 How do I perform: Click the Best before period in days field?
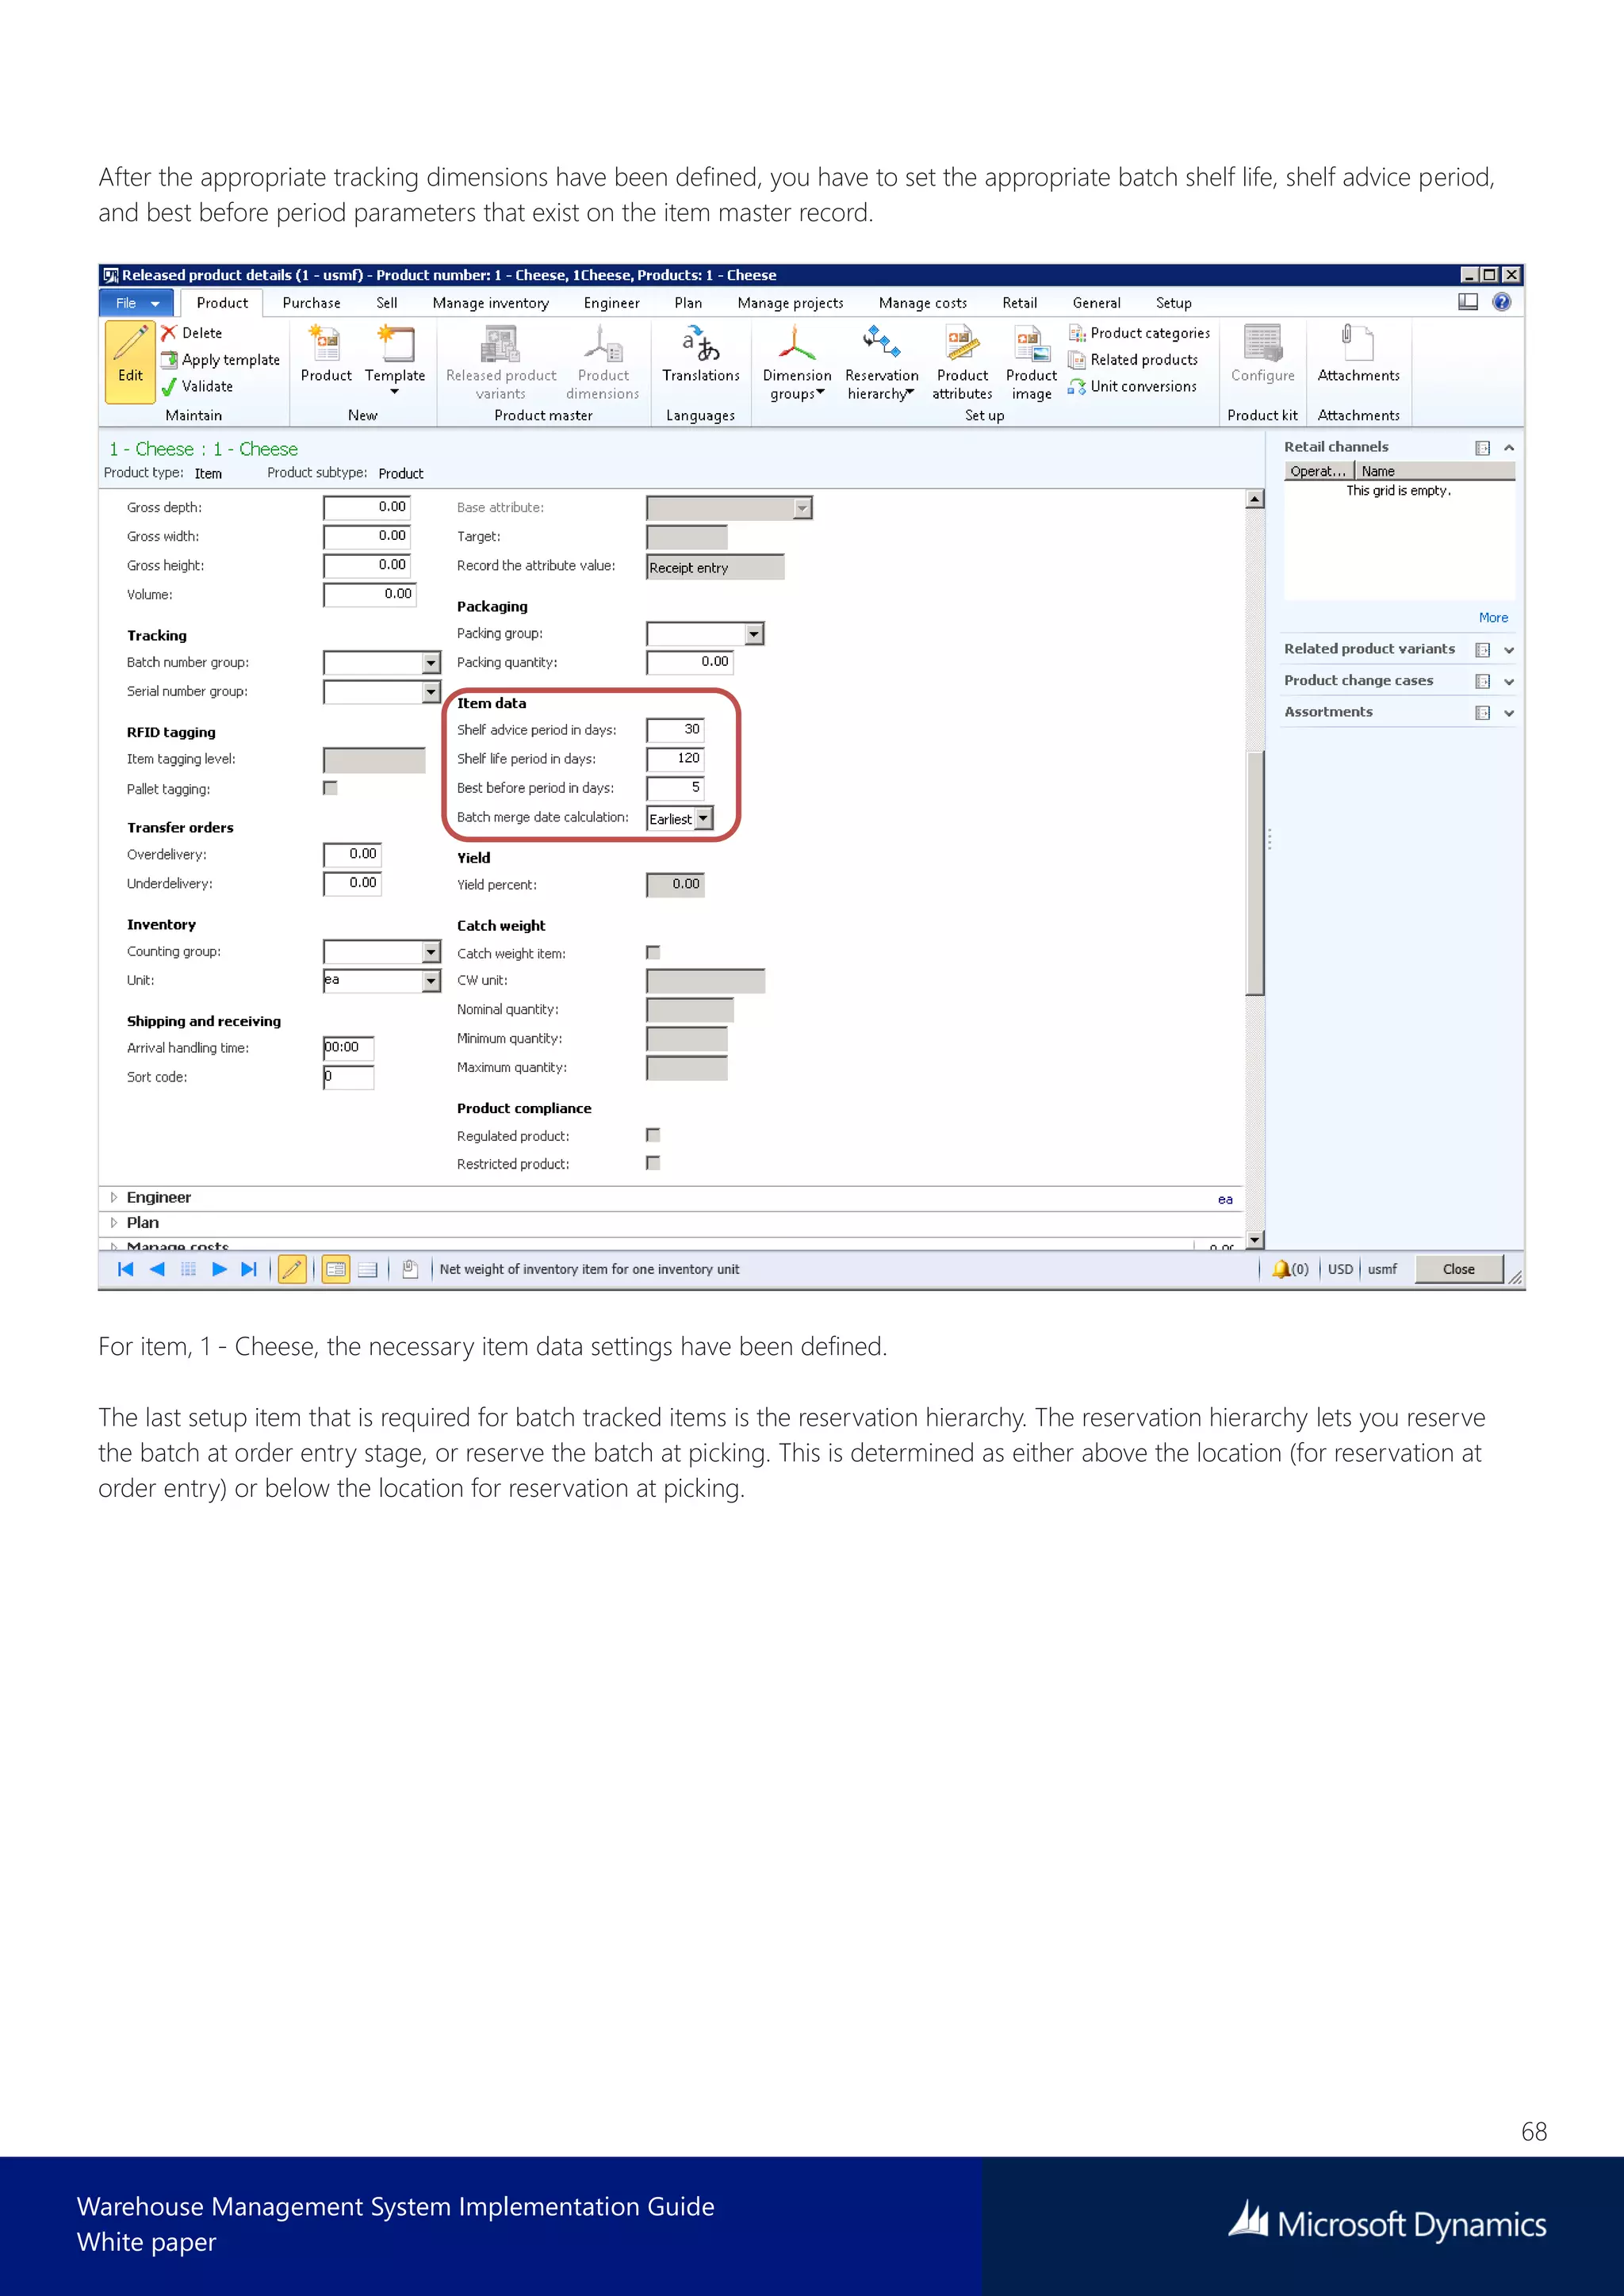pyautogui.click(x=675, y=788)
